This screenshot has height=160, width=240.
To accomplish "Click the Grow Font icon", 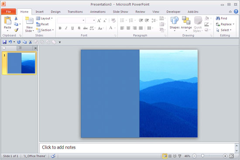I will click(99, 21).
